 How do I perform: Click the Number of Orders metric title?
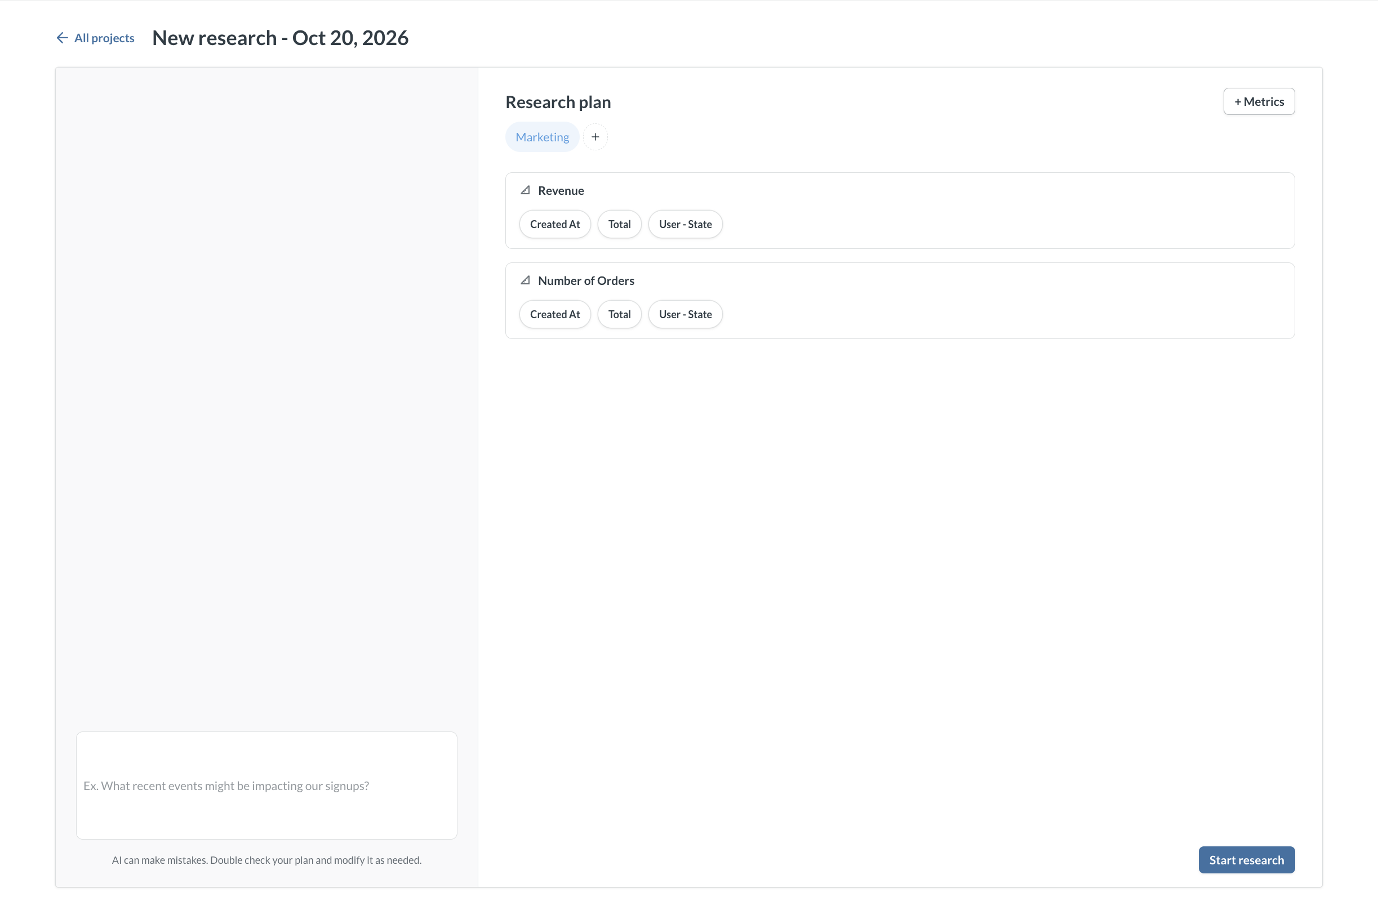click(x=586, y=281)
